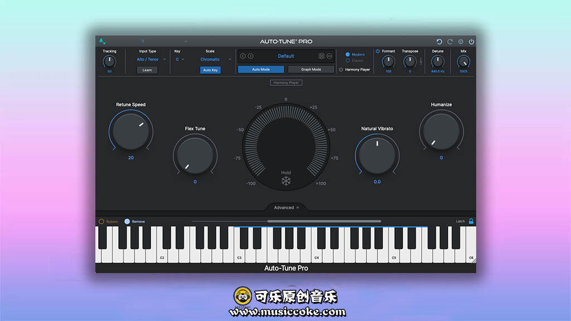Click the Retune Speed knob
Image resolution: width=571 pixels, height=321 pixels.
pos(130,132)
